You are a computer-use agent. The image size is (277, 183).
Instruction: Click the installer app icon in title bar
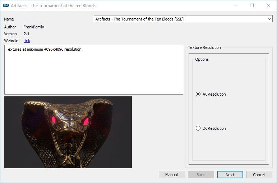coord(6,5)
